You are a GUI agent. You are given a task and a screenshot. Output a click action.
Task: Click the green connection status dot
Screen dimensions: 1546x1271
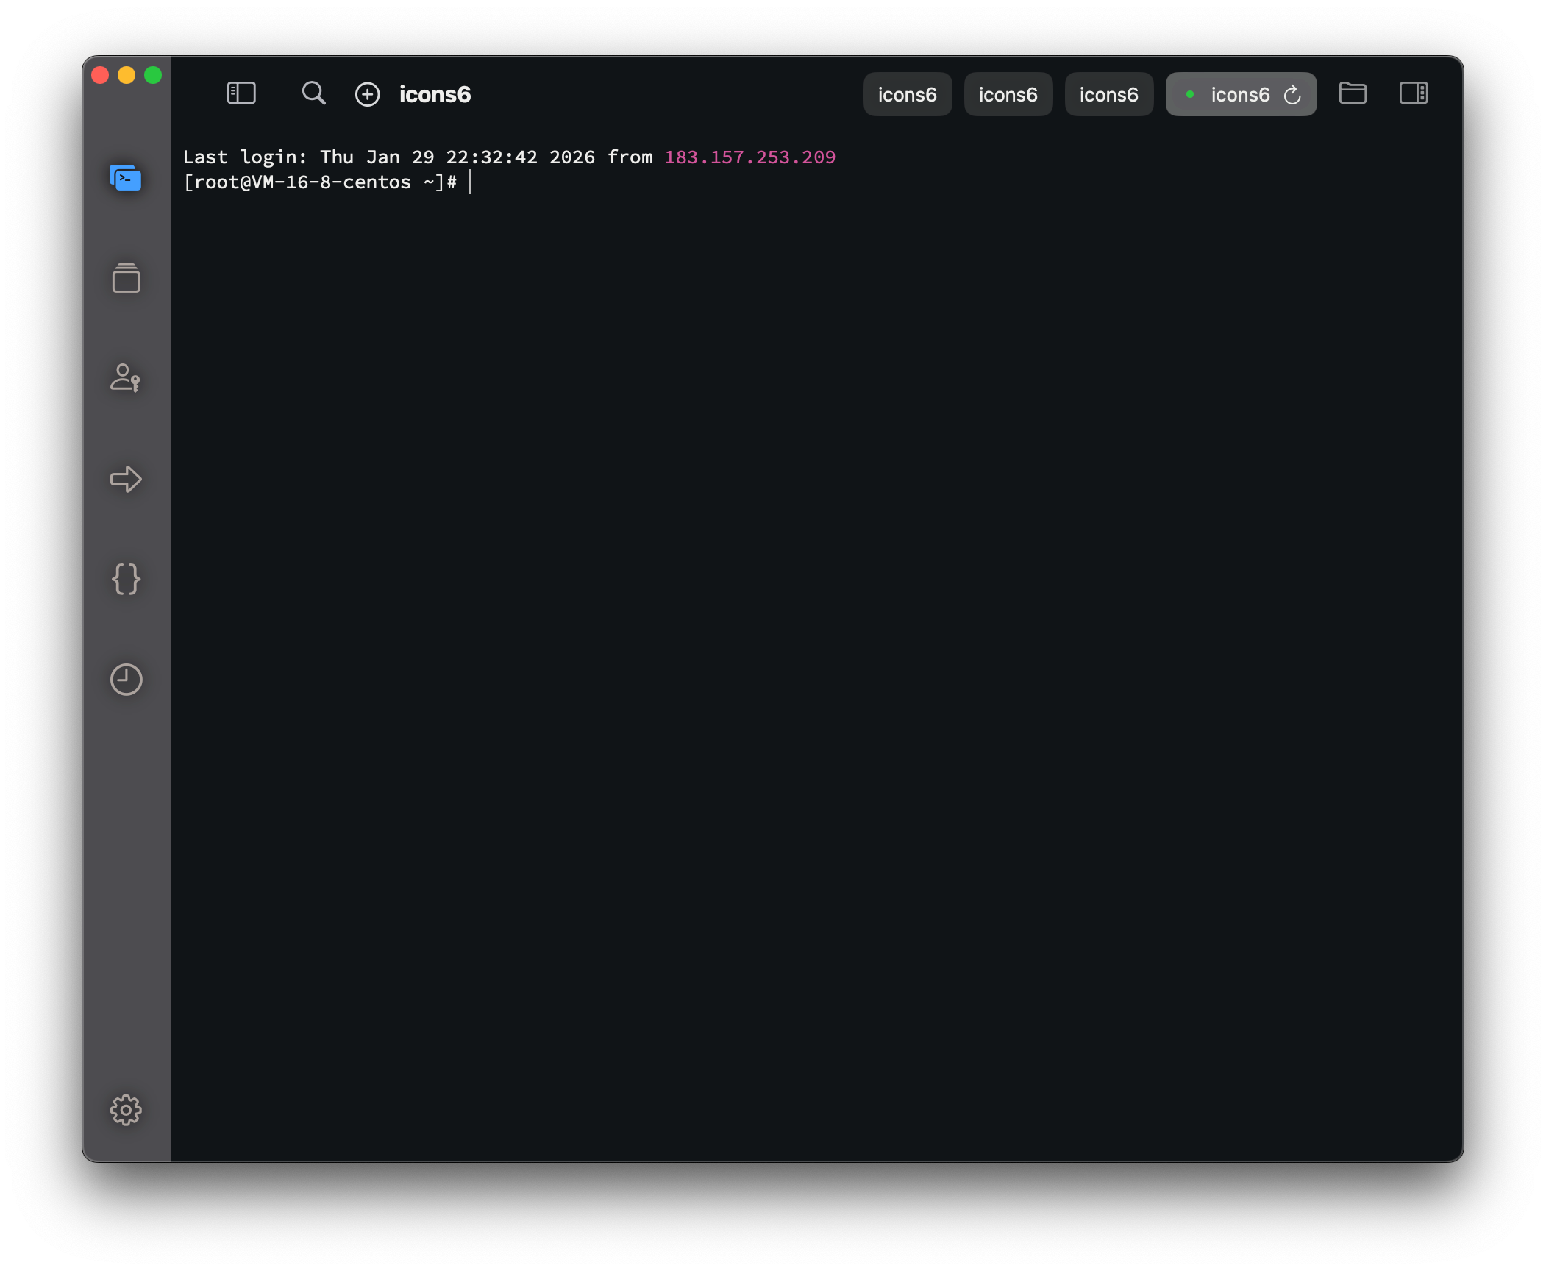point(1191,94)
